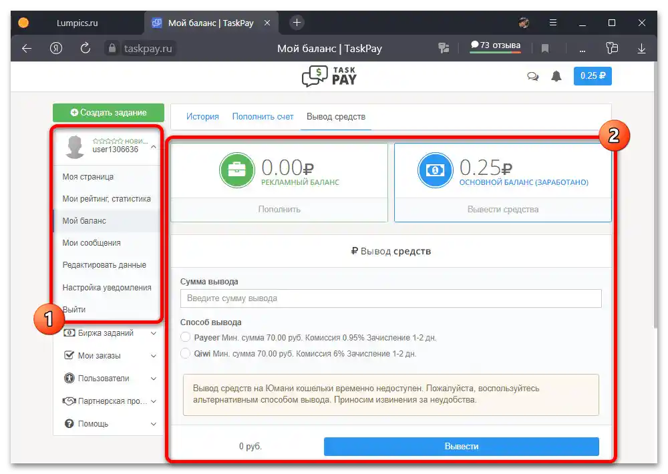Switch to the Пополнить счет tab

(263, 116)
